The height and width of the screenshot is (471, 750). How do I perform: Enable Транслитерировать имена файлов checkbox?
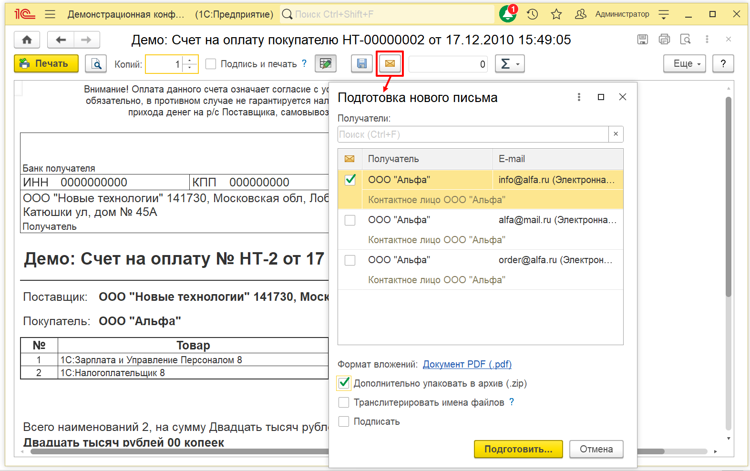[344, 402]
